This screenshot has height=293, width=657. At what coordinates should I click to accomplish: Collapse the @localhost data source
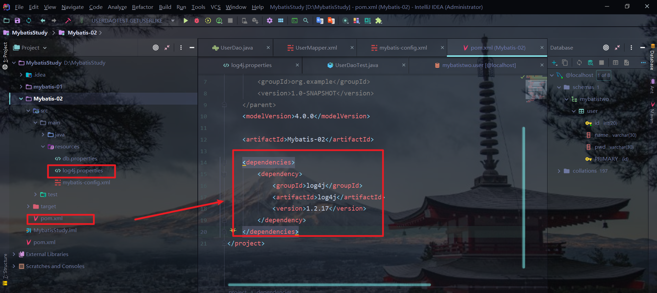point(552,75)
